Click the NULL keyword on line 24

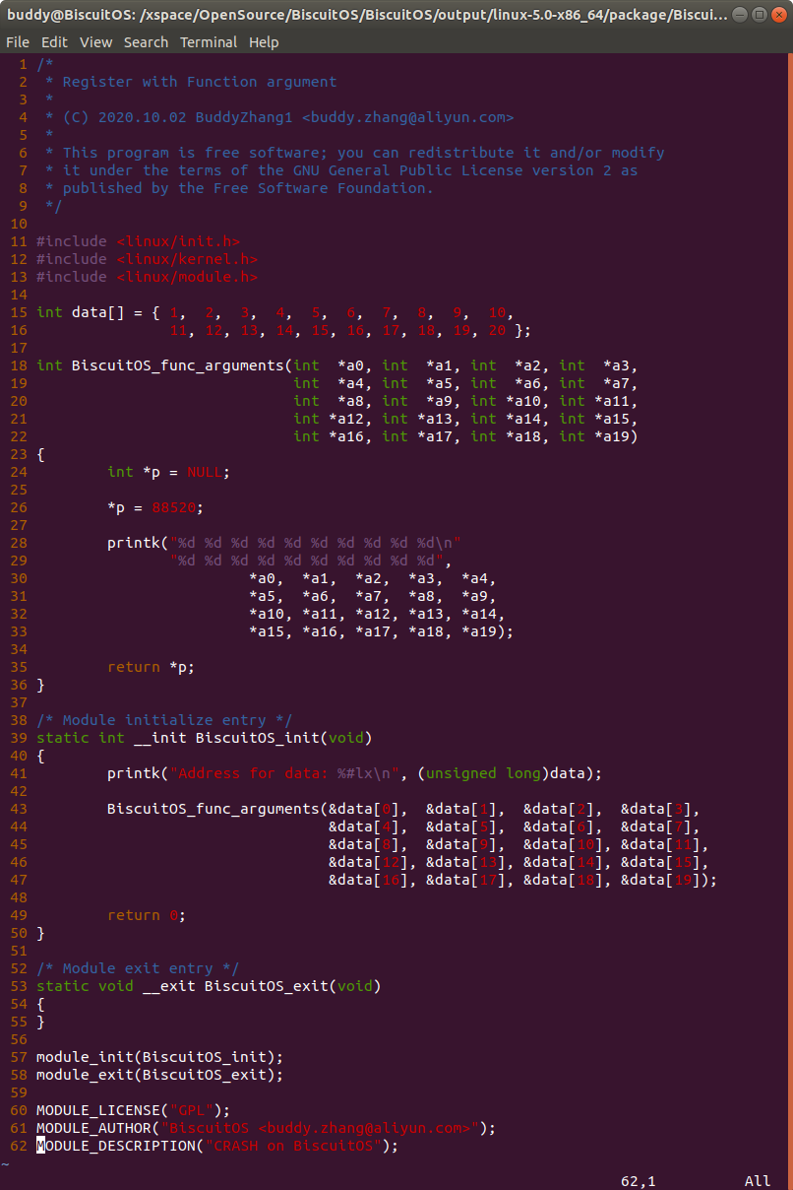[204, 472]
